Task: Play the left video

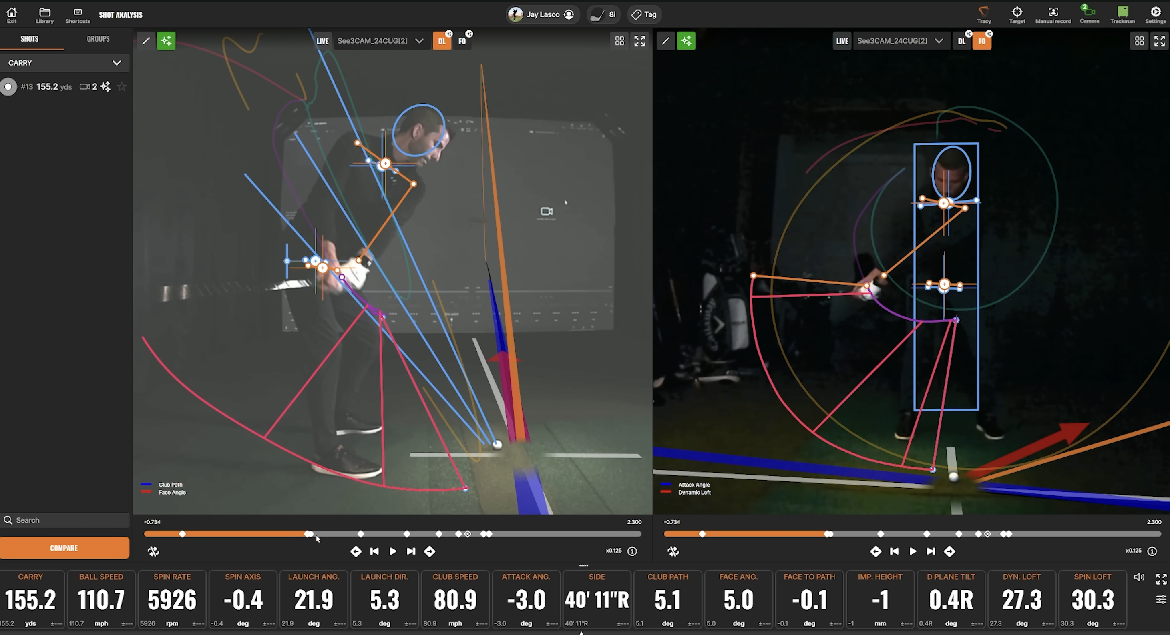Action: 393,551
